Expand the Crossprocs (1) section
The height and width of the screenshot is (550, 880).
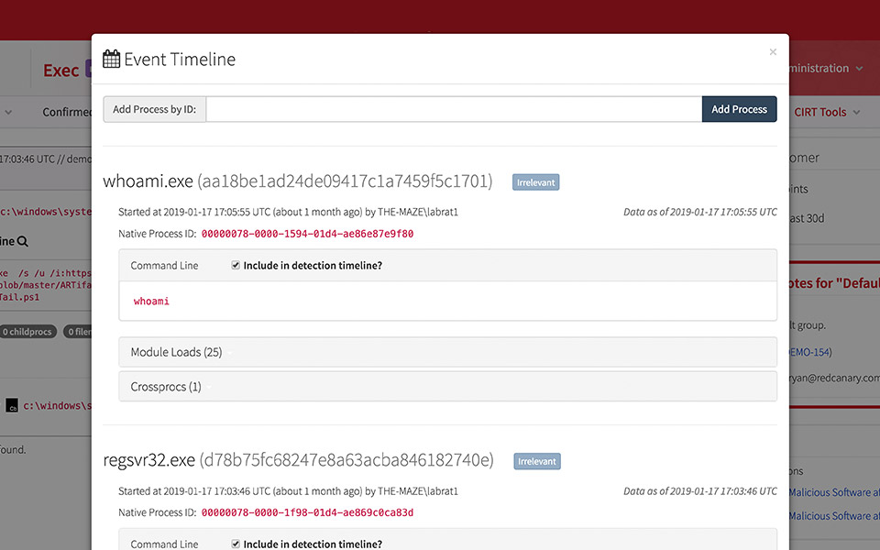pyautogui.click(x=166, y=387)
